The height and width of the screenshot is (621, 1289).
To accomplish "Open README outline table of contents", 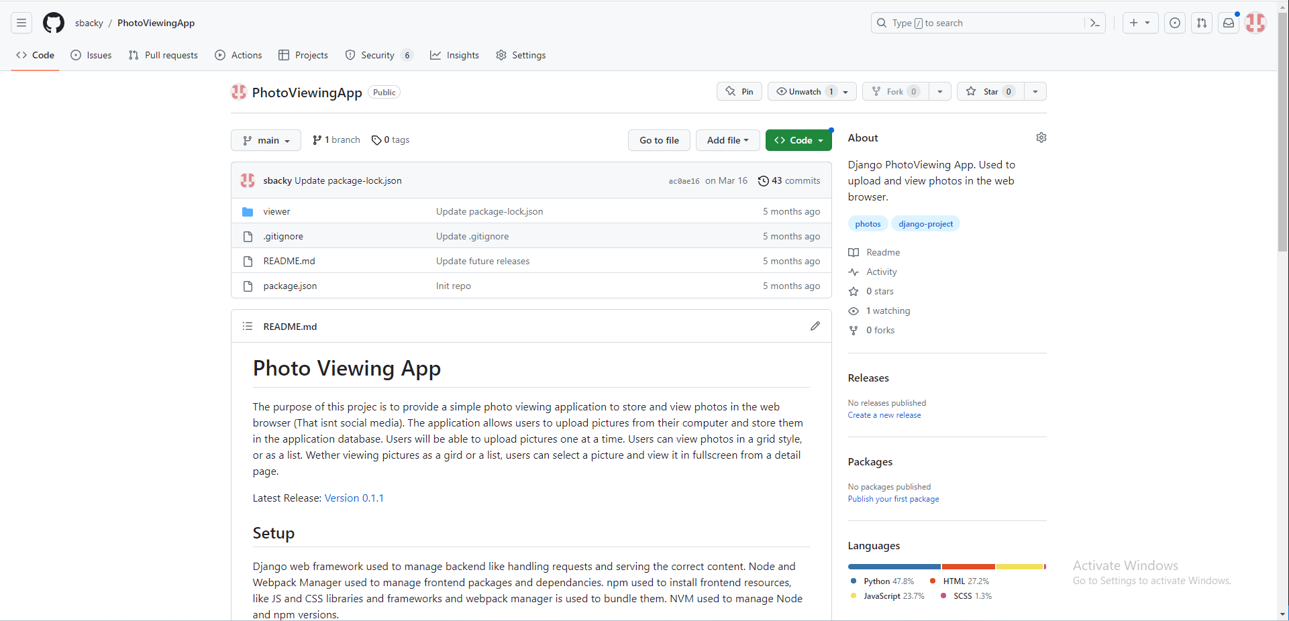I will [248, 326].
